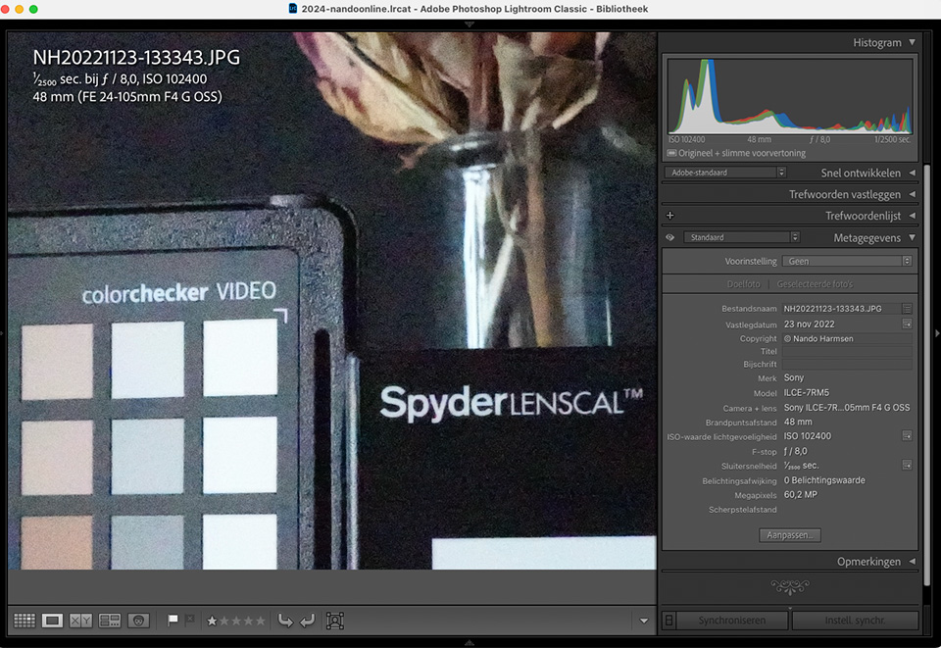Click 'Origineel + slimme voorvertoning' status text
Image resolution: width=941 pixels, height=648 pixels.
(742, 153)
